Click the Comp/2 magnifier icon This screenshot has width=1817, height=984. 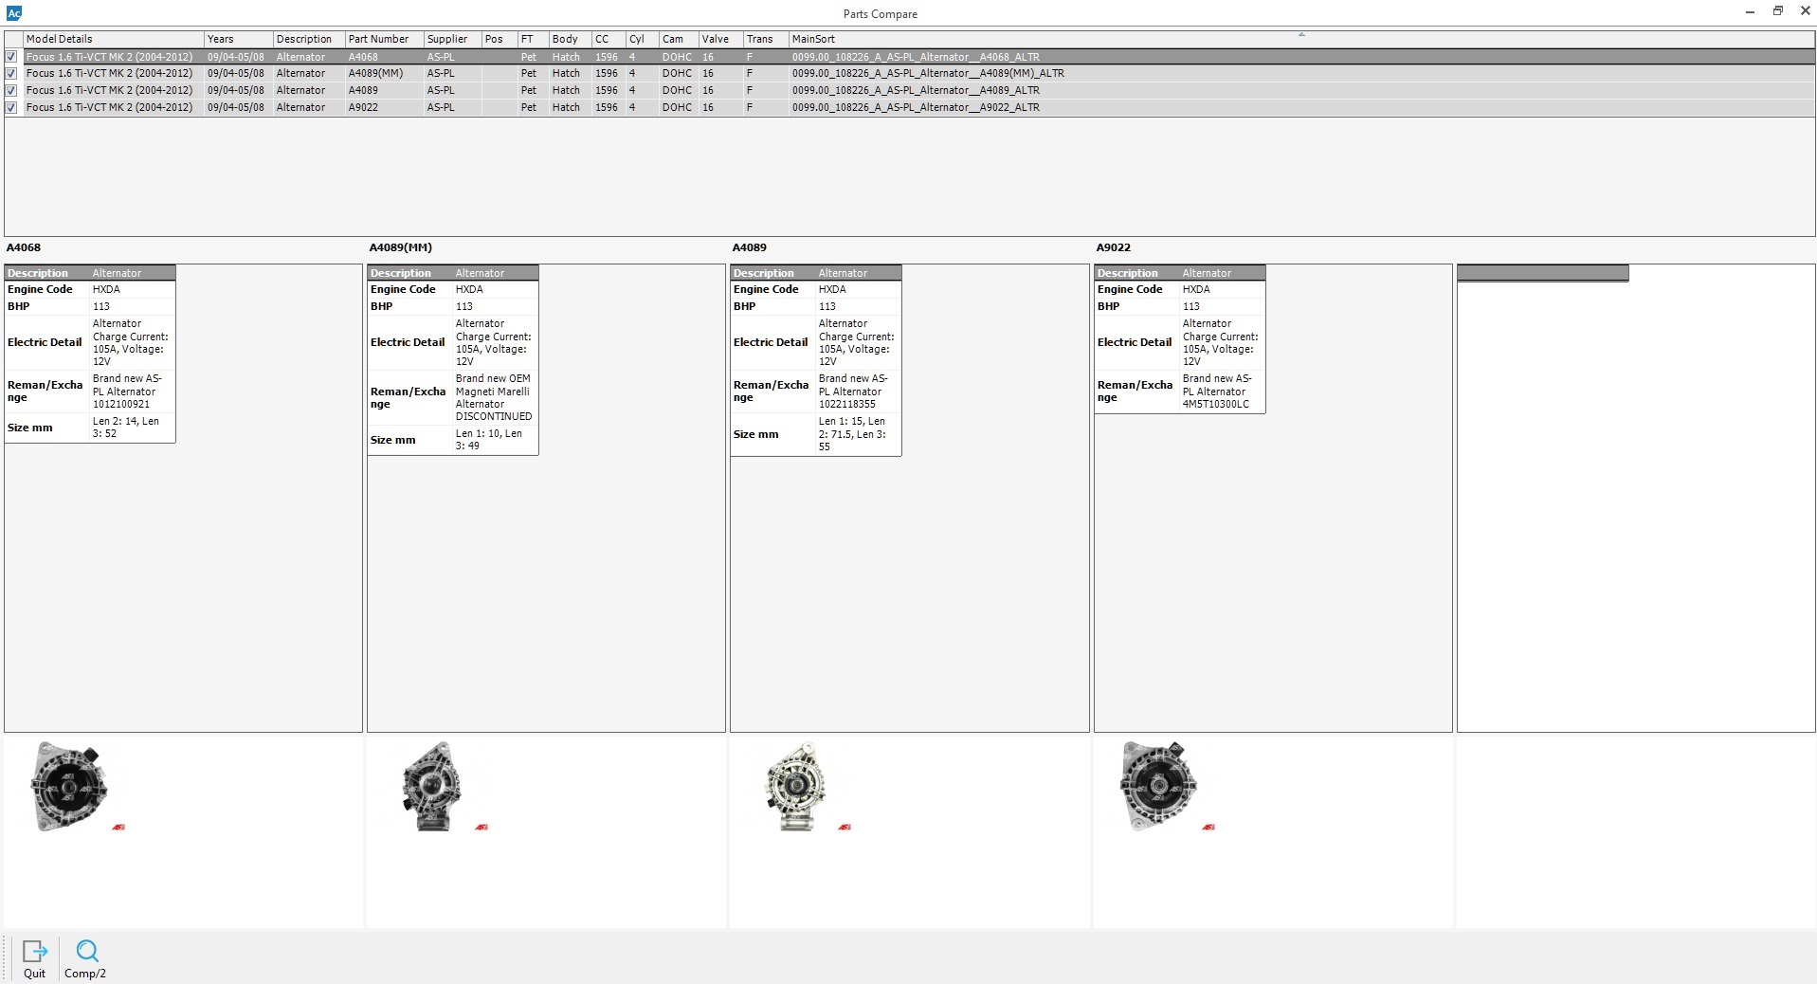click(x=86, y=952)
